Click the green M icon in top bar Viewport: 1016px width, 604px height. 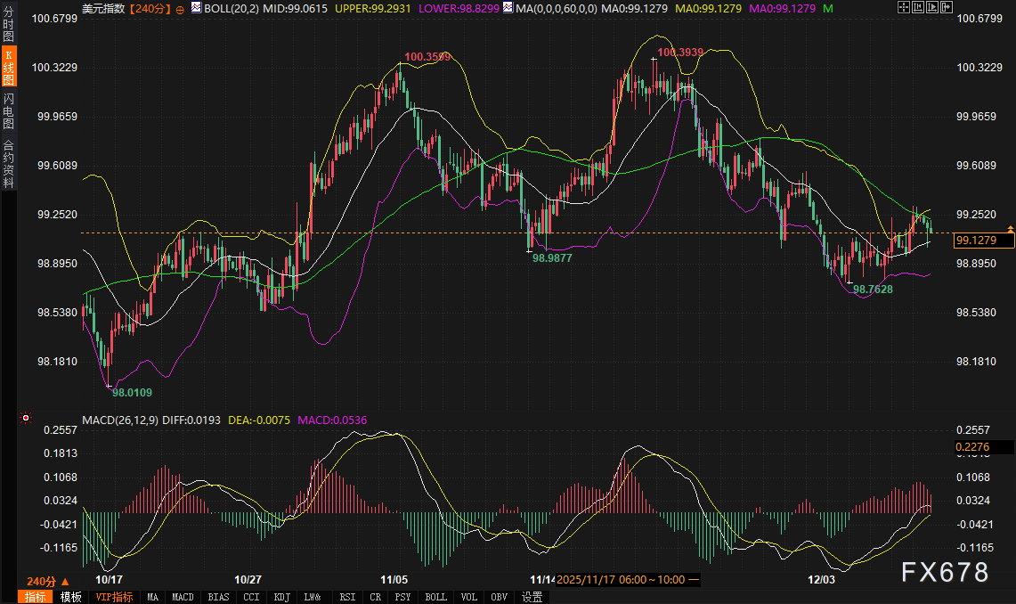tap(828, 8)
